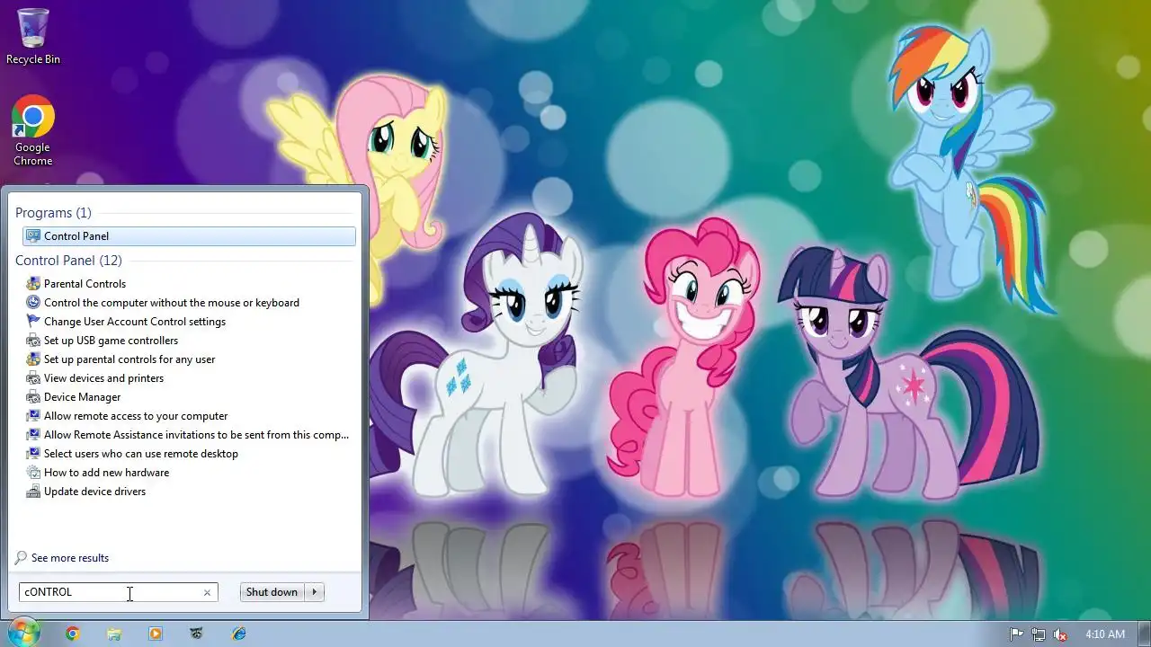Click icon beside Allow Remote Assistance invitations
The height and width of the screenshot is (647, 1151).
(x=33, y=435)
